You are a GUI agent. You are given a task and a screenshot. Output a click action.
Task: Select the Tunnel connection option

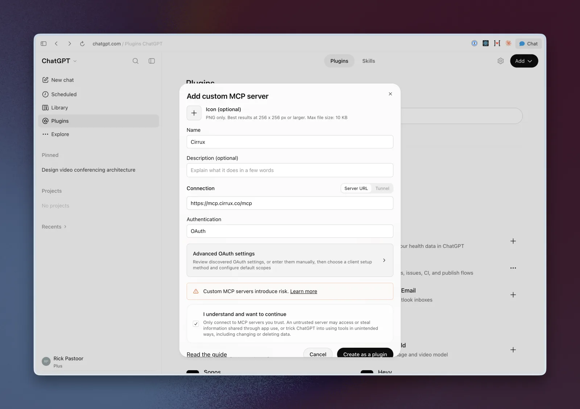point(382,188)
